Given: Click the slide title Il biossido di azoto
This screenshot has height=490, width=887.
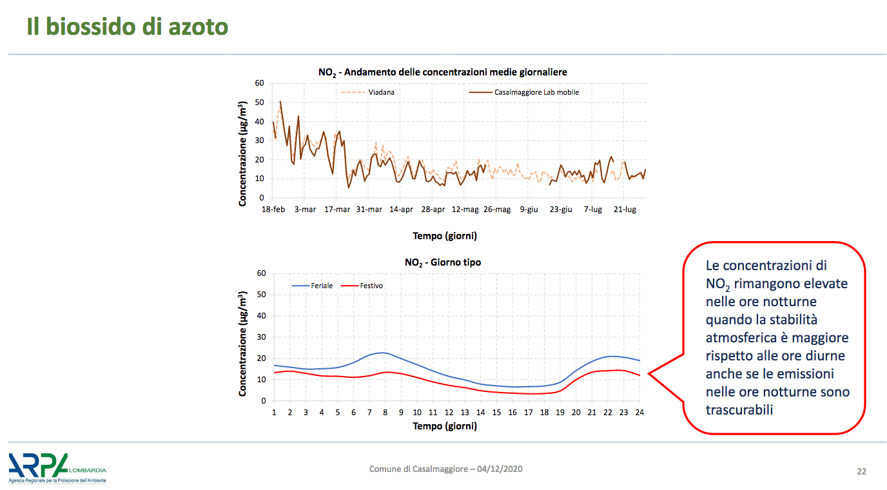Looking at the screenshot, I should (x=128, y=27).
